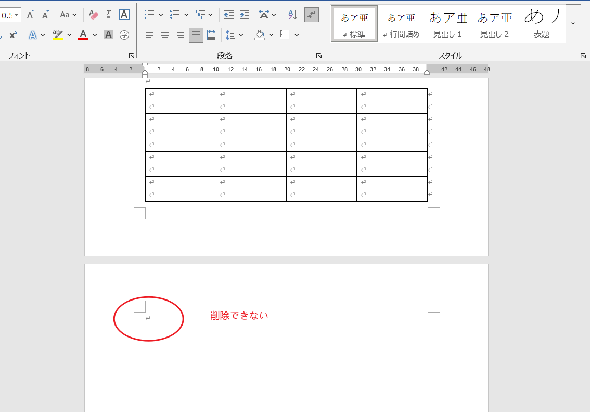The height and width of the screenshot is (412, 590).
Task: Clear all formatting with the eraser icon
Action: 94,15
